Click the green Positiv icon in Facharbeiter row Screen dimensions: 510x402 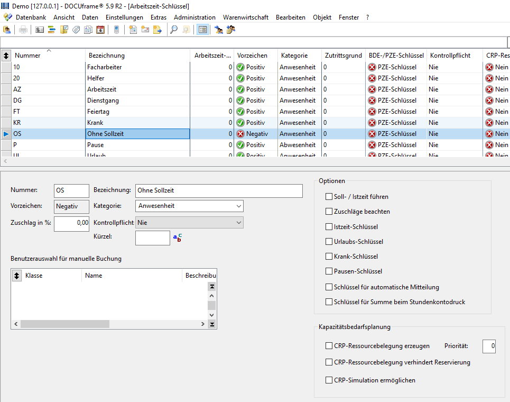tap(240, 67)
